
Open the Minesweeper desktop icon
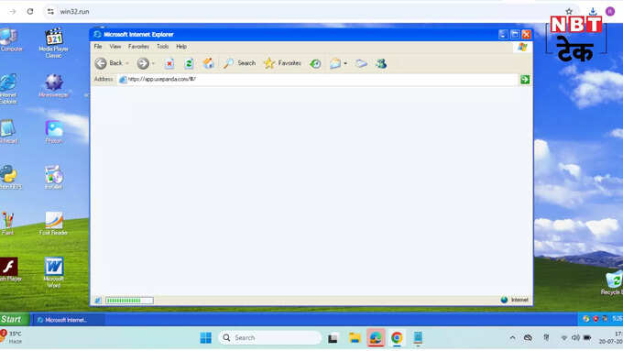coord(54,85)
